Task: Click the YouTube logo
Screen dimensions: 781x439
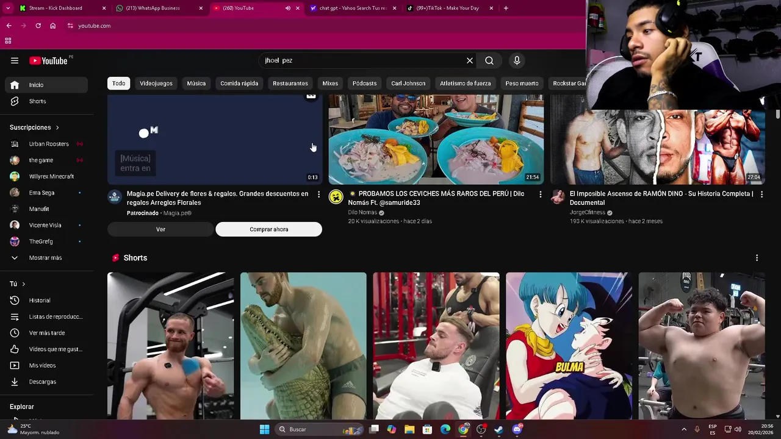Action: click(48, 60)
